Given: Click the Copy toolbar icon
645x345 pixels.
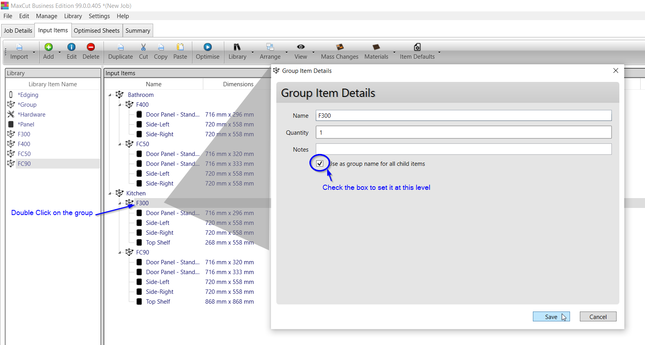Looking at the screenshot, I should coord(161,47).
